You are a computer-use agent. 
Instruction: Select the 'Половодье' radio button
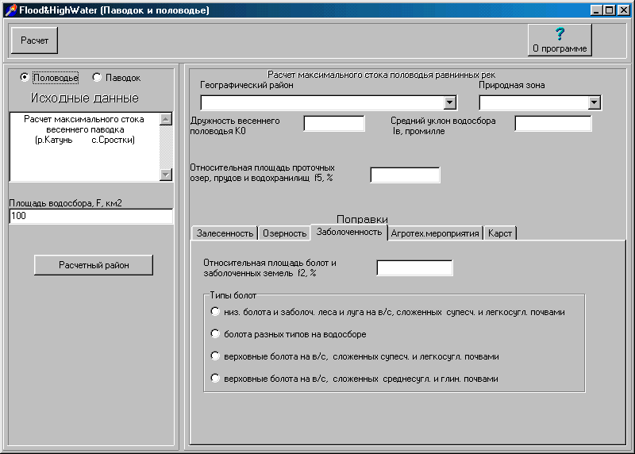25,78
